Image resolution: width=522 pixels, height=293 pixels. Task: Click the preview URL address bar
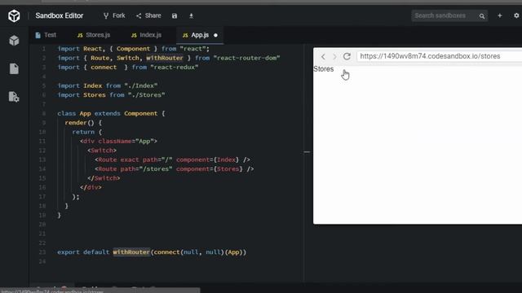click(x=440, y=56)
